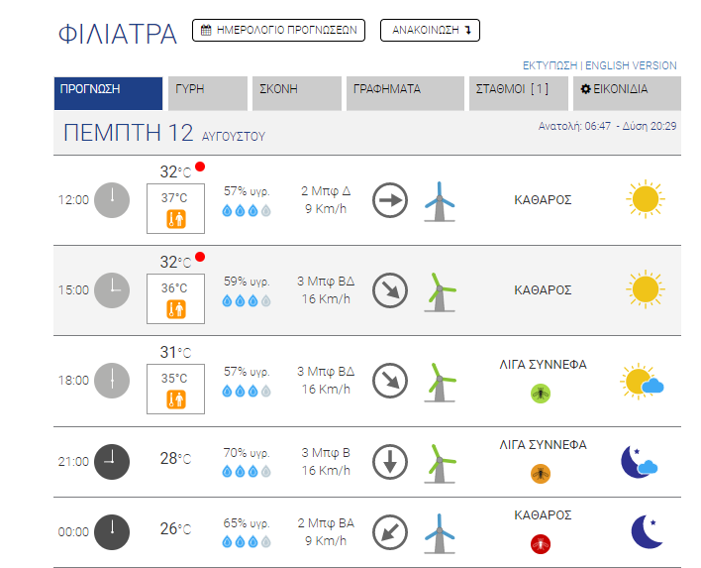Click the red mosquito icon at 00:00
Screen dimensions: 701x568
[x=541, y=544]
